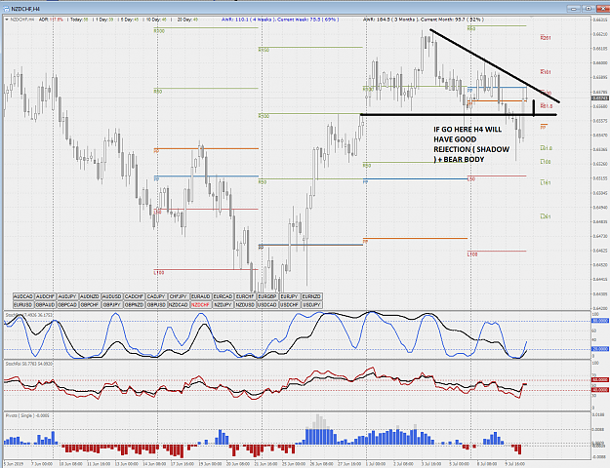Click the green L261 level label
Screen dimensions: 610x468
(x=546, y=216)
